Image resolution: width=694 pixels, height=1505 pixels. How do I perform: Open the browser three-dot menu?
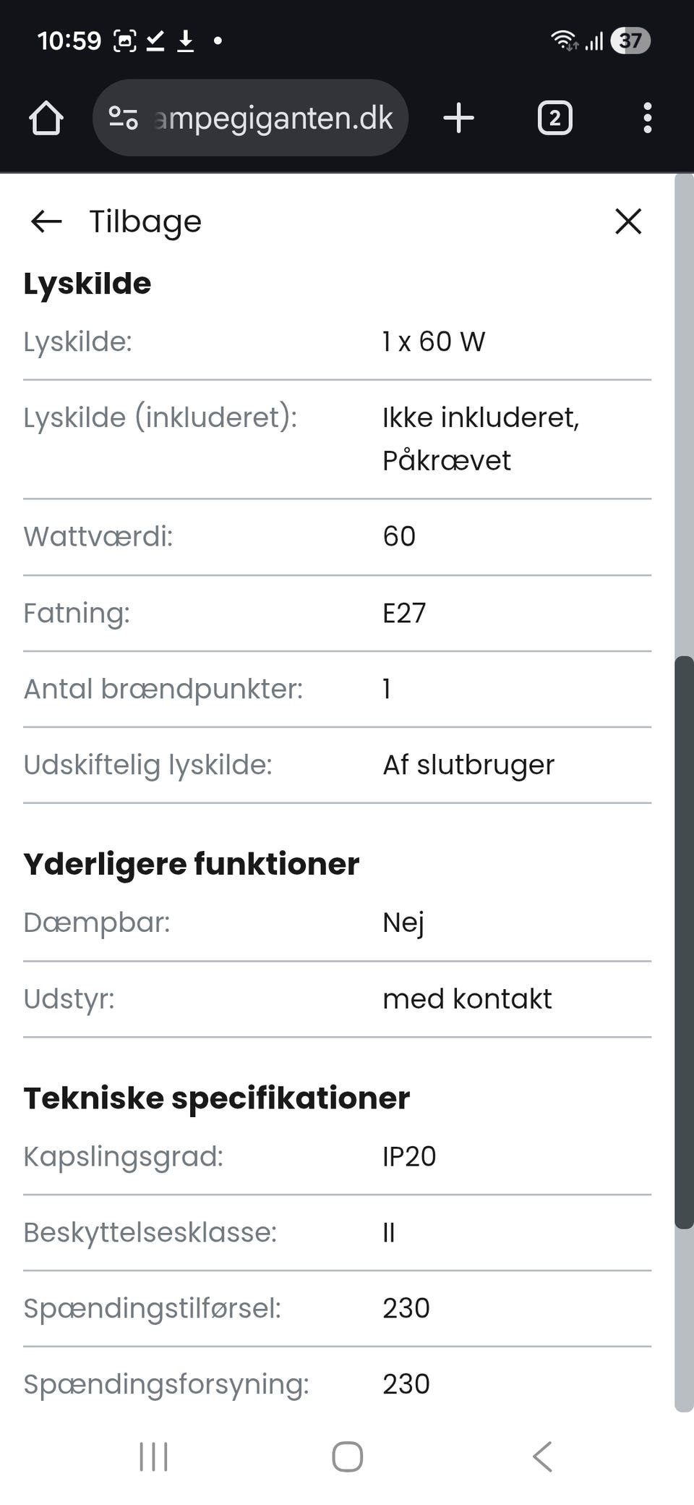tap(647, 118)
